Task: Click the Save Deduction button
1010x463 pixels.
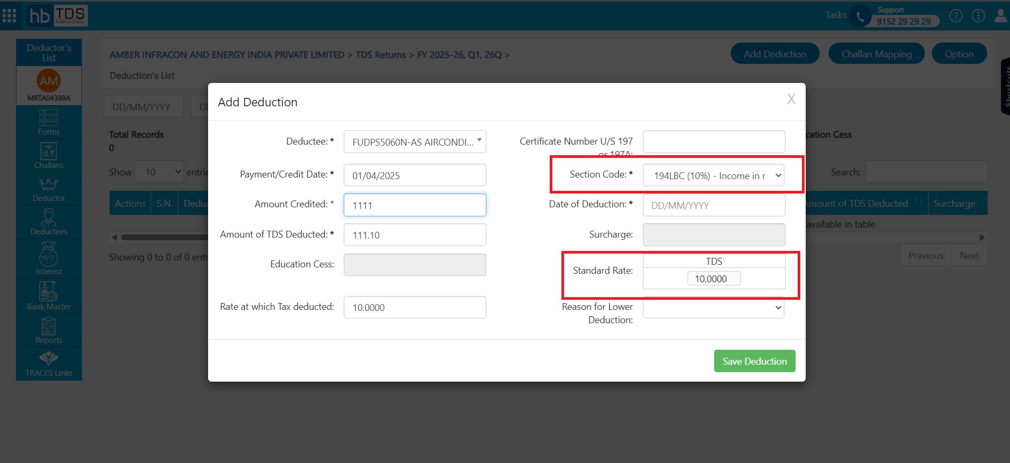Action: click(x=755, y=361)
